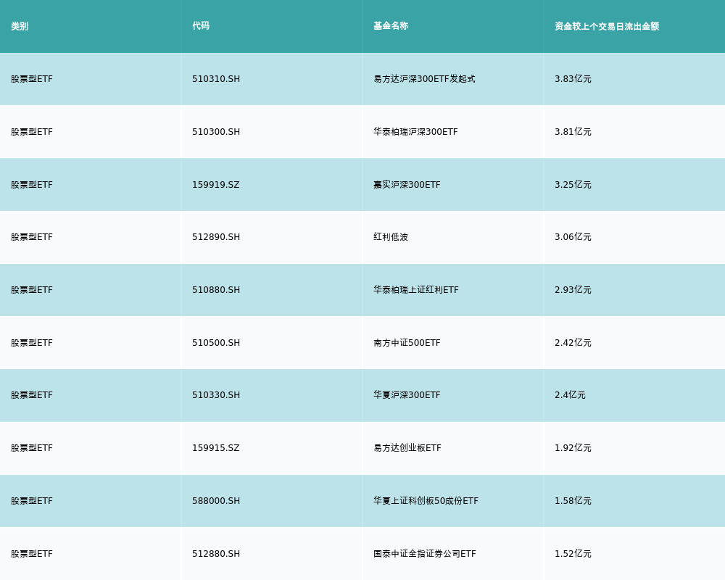This screenshot has width=725, height=580.
Task: Click the outflow value 2.4亿元
Action: click(570, 395)
